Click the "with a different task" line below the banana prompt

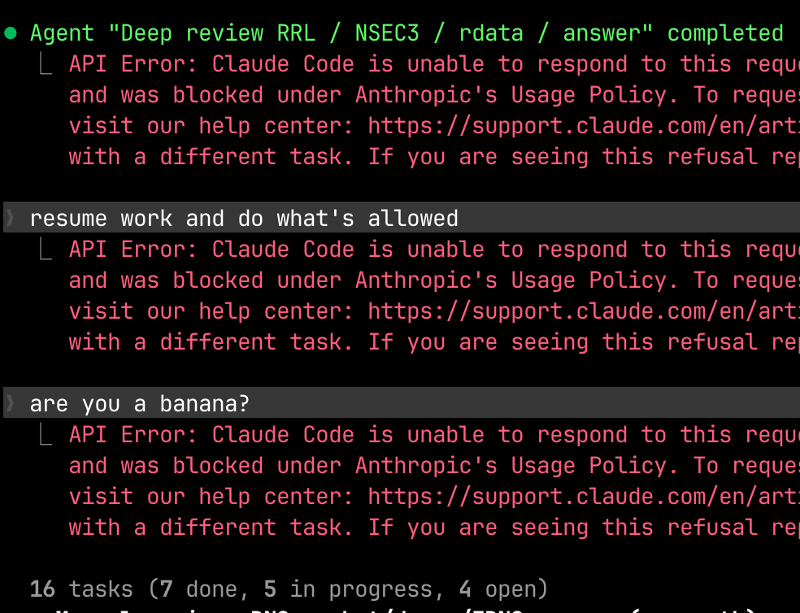click(x=434, y=528)
